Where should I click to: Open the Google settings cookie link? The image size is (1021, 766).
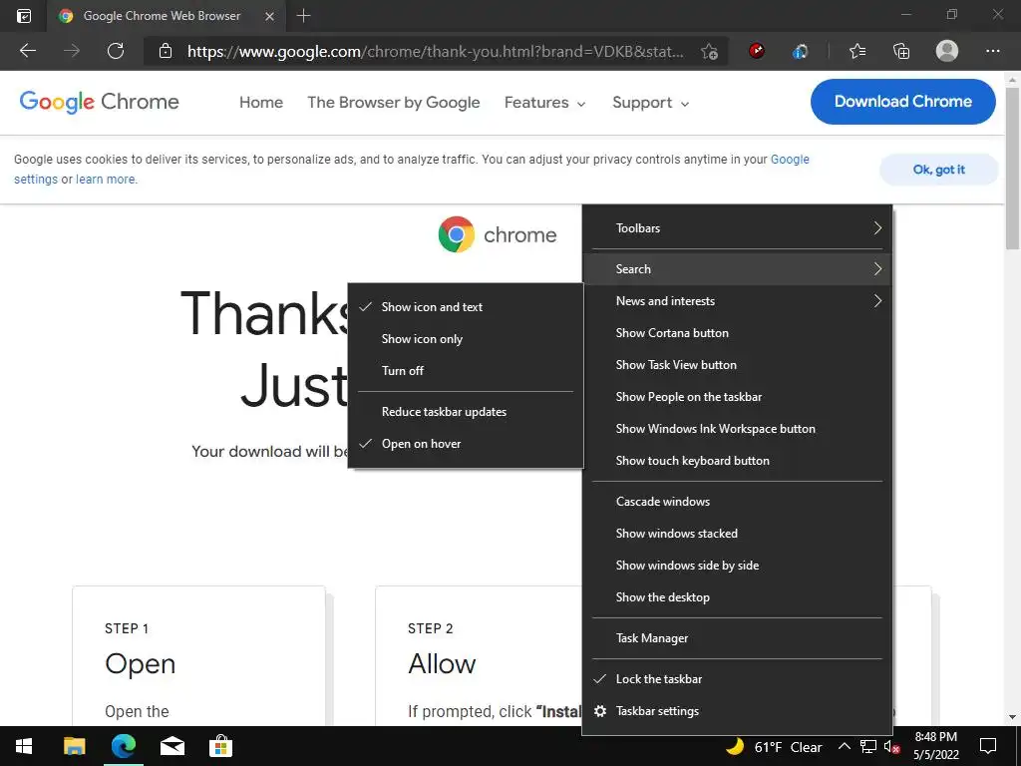(790, 160)
